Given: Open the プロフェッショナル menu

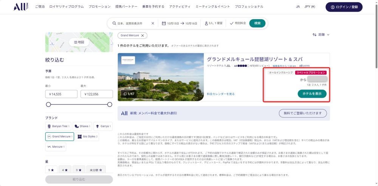Looking at the screenshot, I should [x=249, y=7].
